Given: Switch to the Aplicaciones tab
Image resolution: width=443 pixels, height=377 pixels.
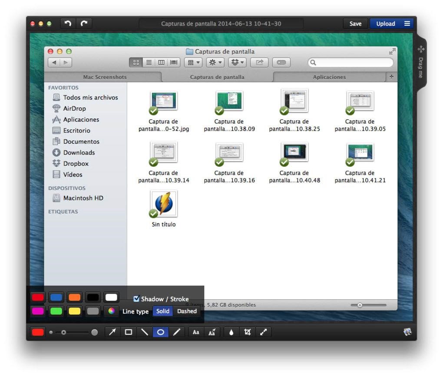Looking at the screenshot, I should click(x=329, y=77).
